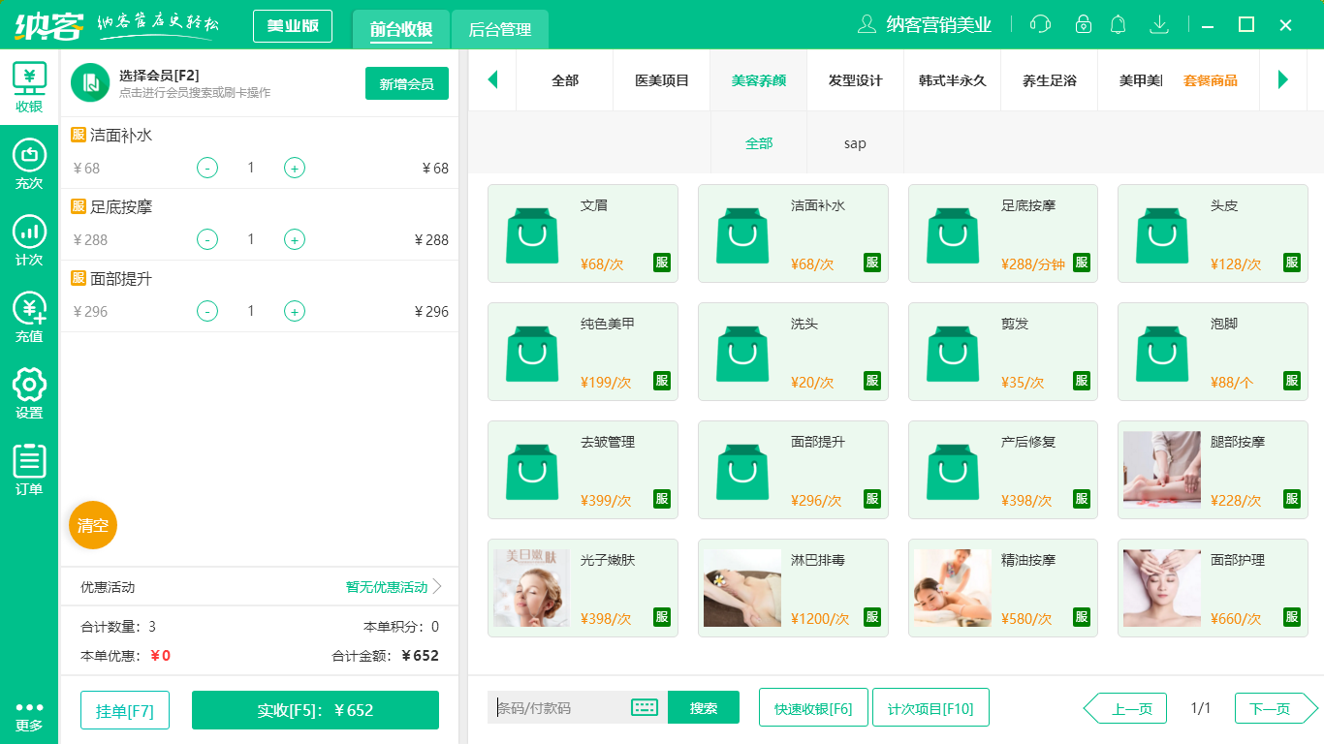The width and height of the screenshot is (1324, 744).
Task: Open the 套餐商品 category tab
Action: (x=1212, y=80)
